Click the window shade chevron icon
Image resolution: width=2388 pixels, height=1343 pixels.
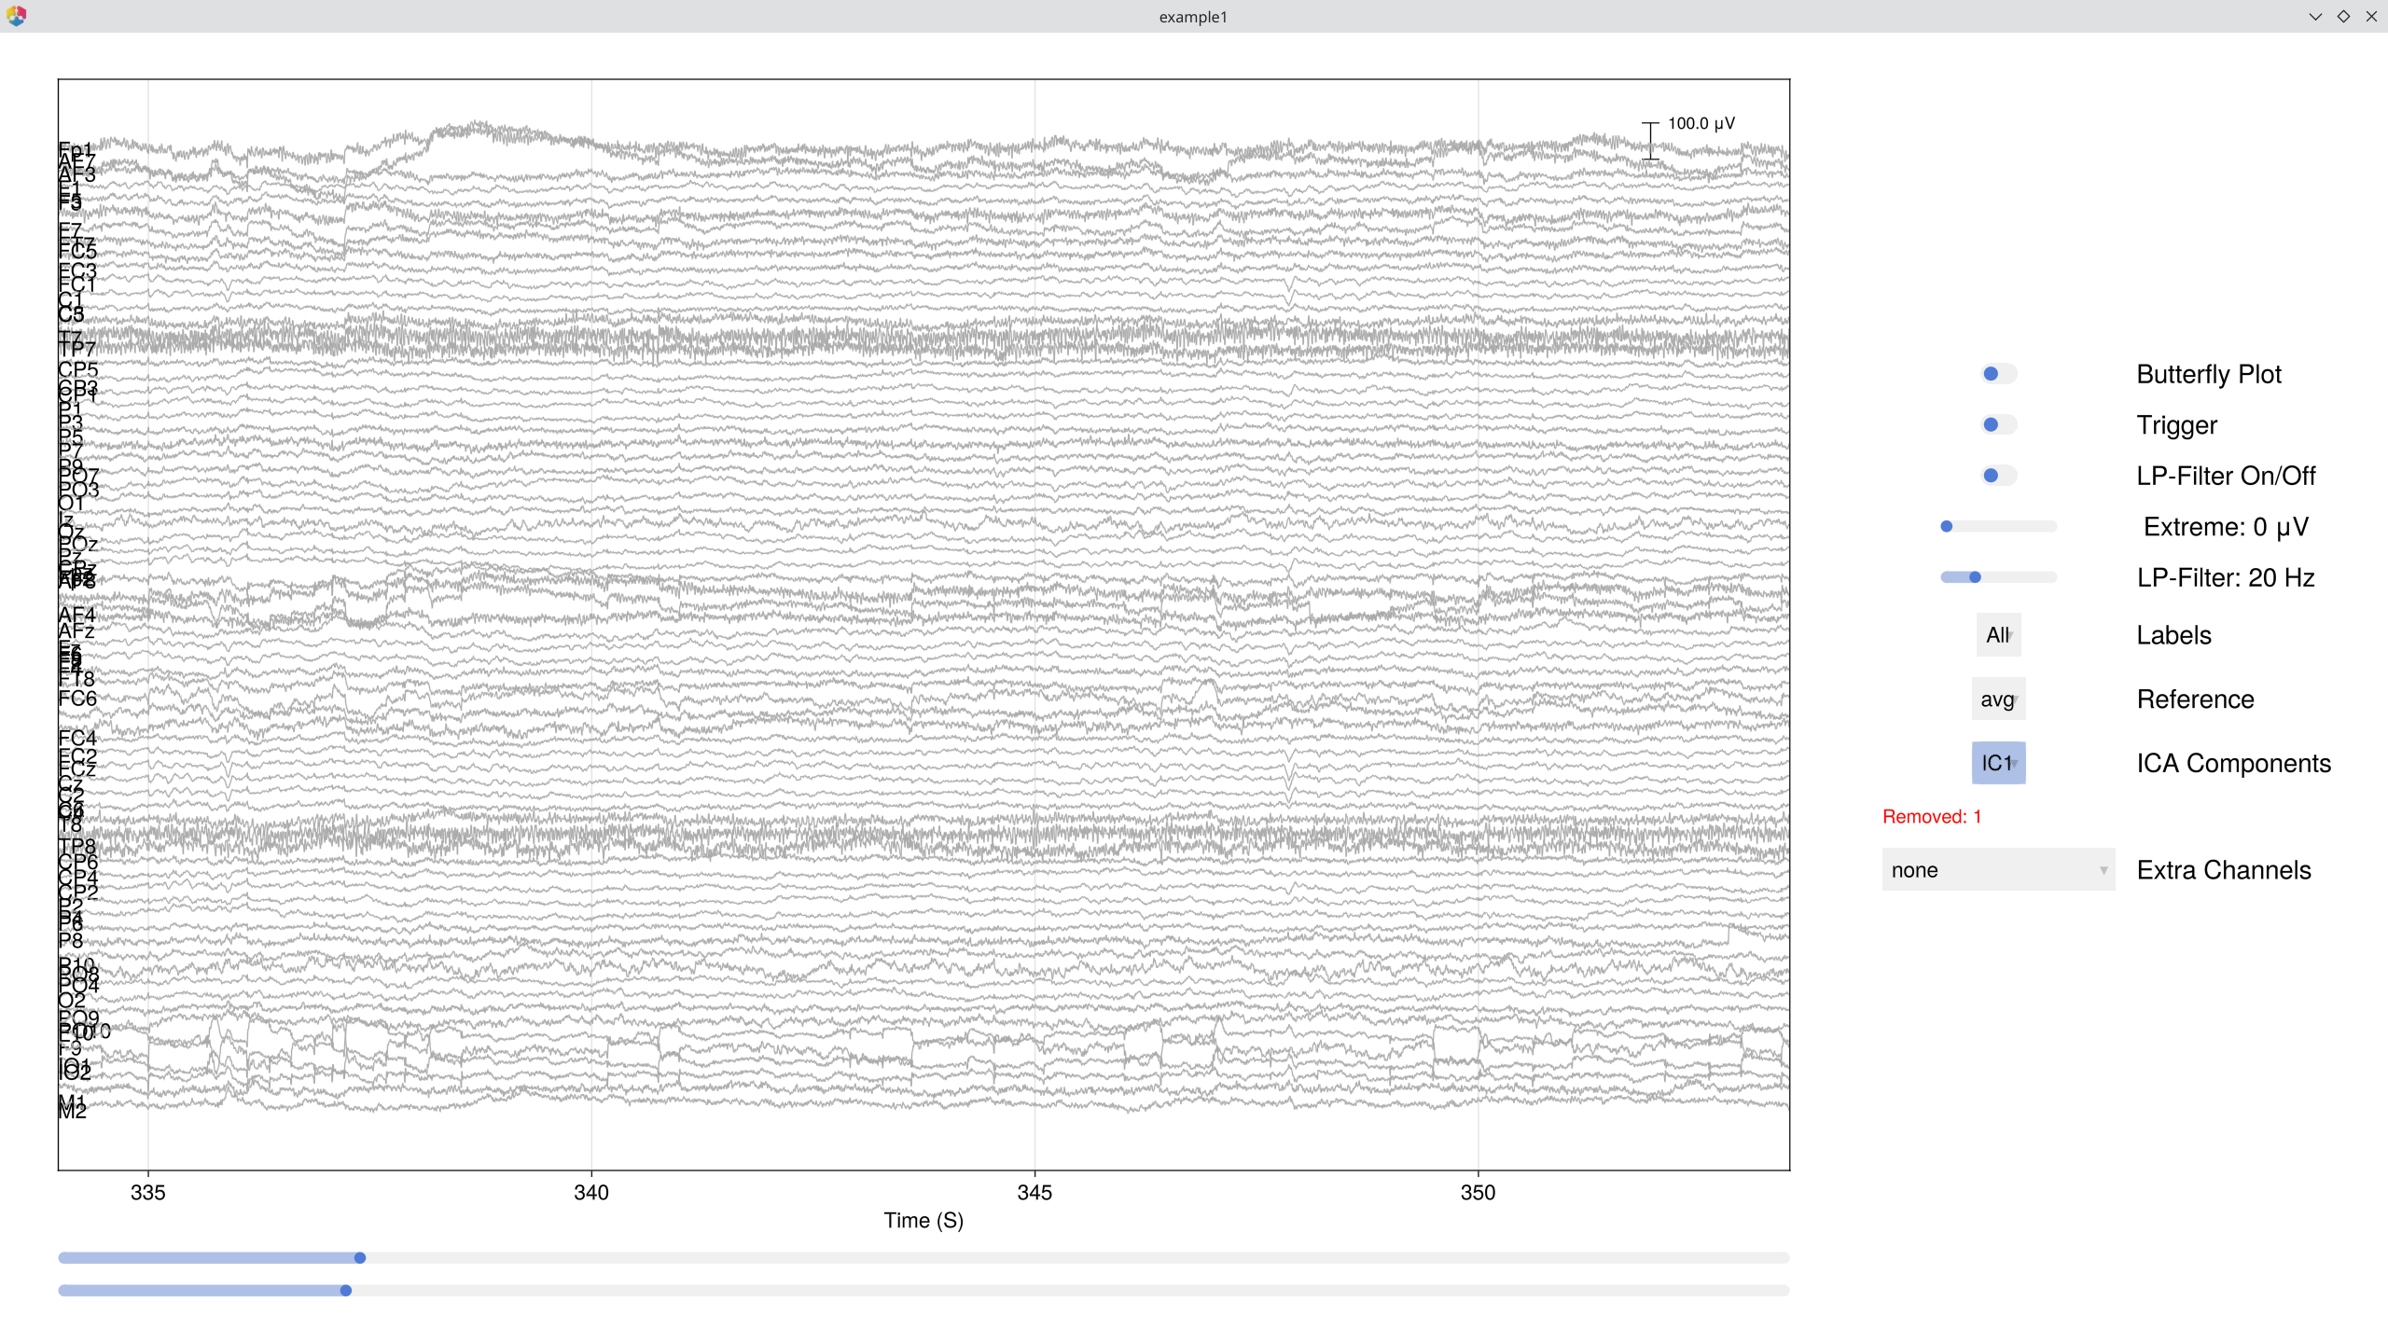[x=2315, y=16]
